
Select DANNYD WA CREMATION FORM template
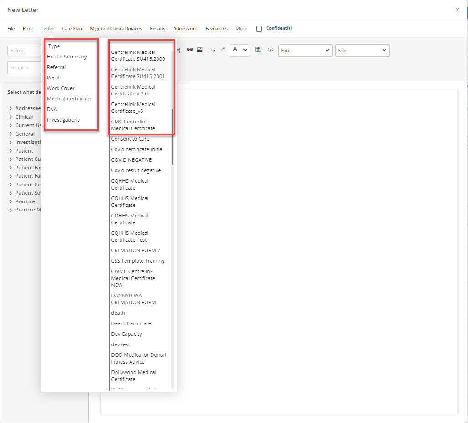[134, 299]
